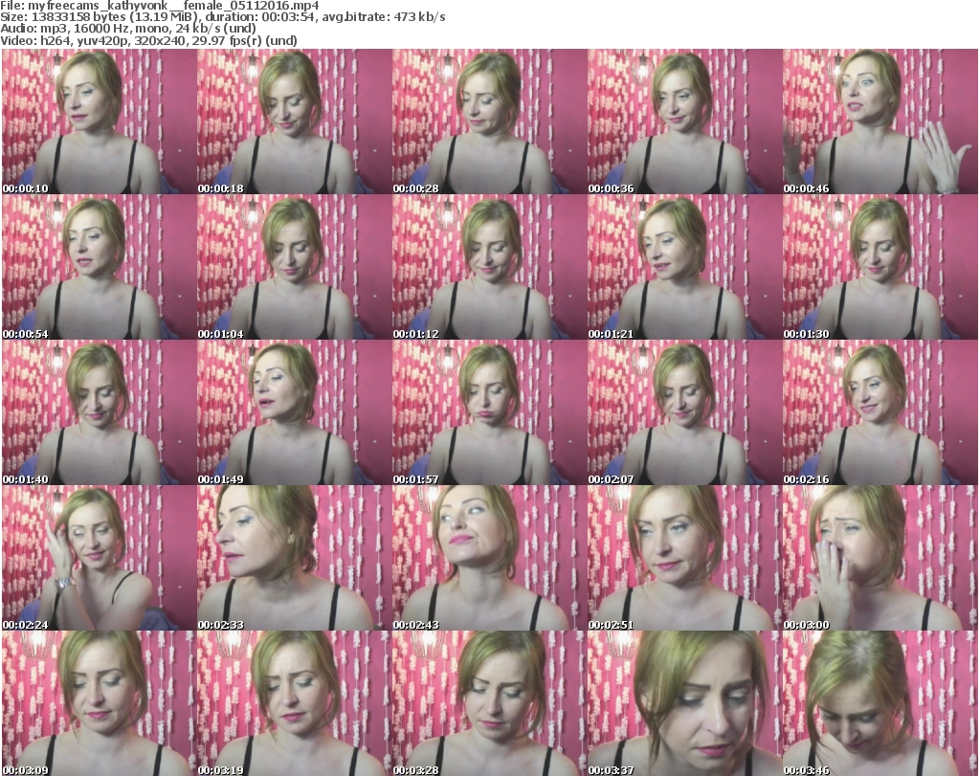Choose the preview frame at 00:03:00
Viewport: 980px width, 776px height.
[880, 558]
